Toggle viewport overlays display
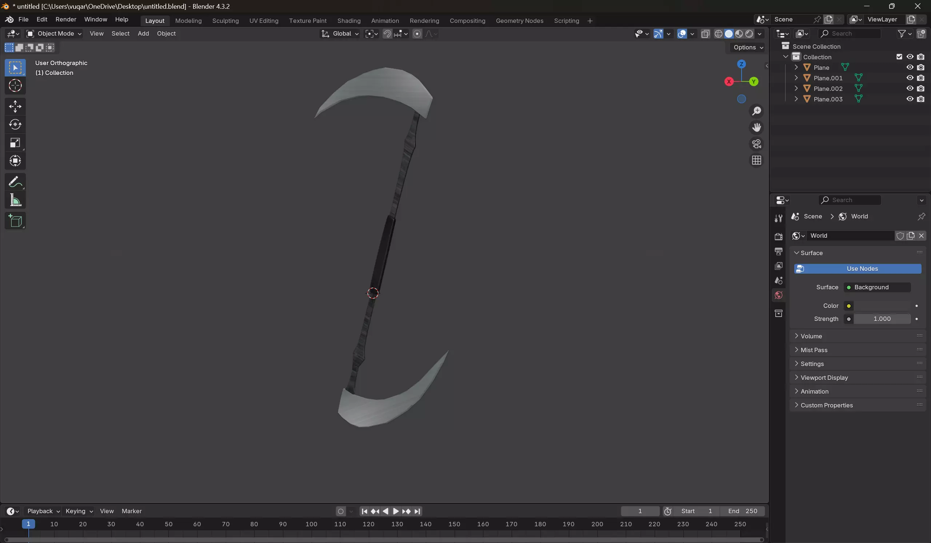The width and height of the screenshot is (931, 543). (682, 33)
